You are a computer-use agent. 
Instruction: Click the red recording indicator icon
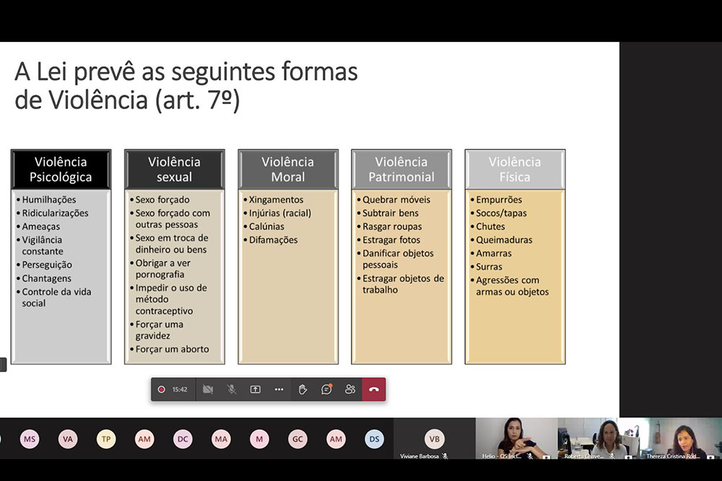(161, 389)
